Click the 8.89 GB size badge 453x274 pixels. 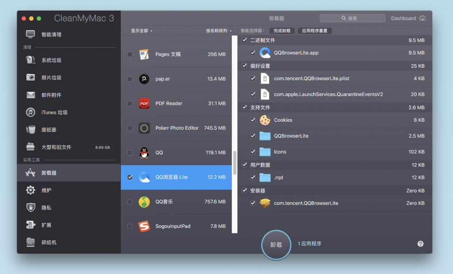click(103, 147)
